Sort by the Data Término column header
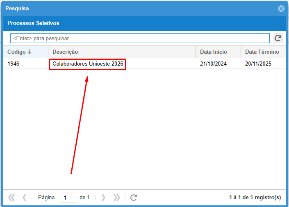289x207 pixels. point(262,52)
